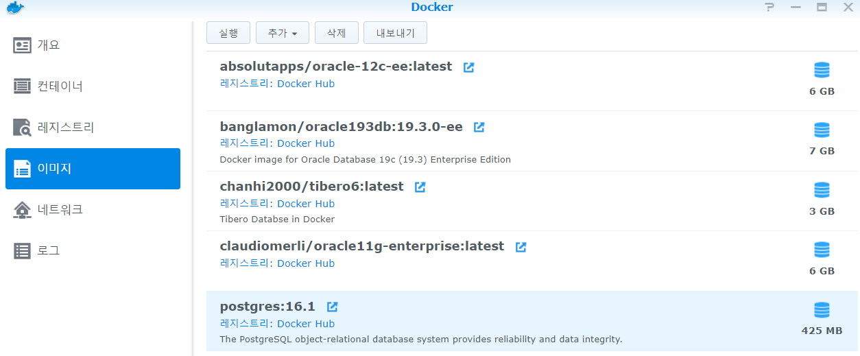The width and height of the screenshot is (860, 356).
Task: Open Docker Hub link under chanhi2000/tibero6
Action: coord(306,204)
